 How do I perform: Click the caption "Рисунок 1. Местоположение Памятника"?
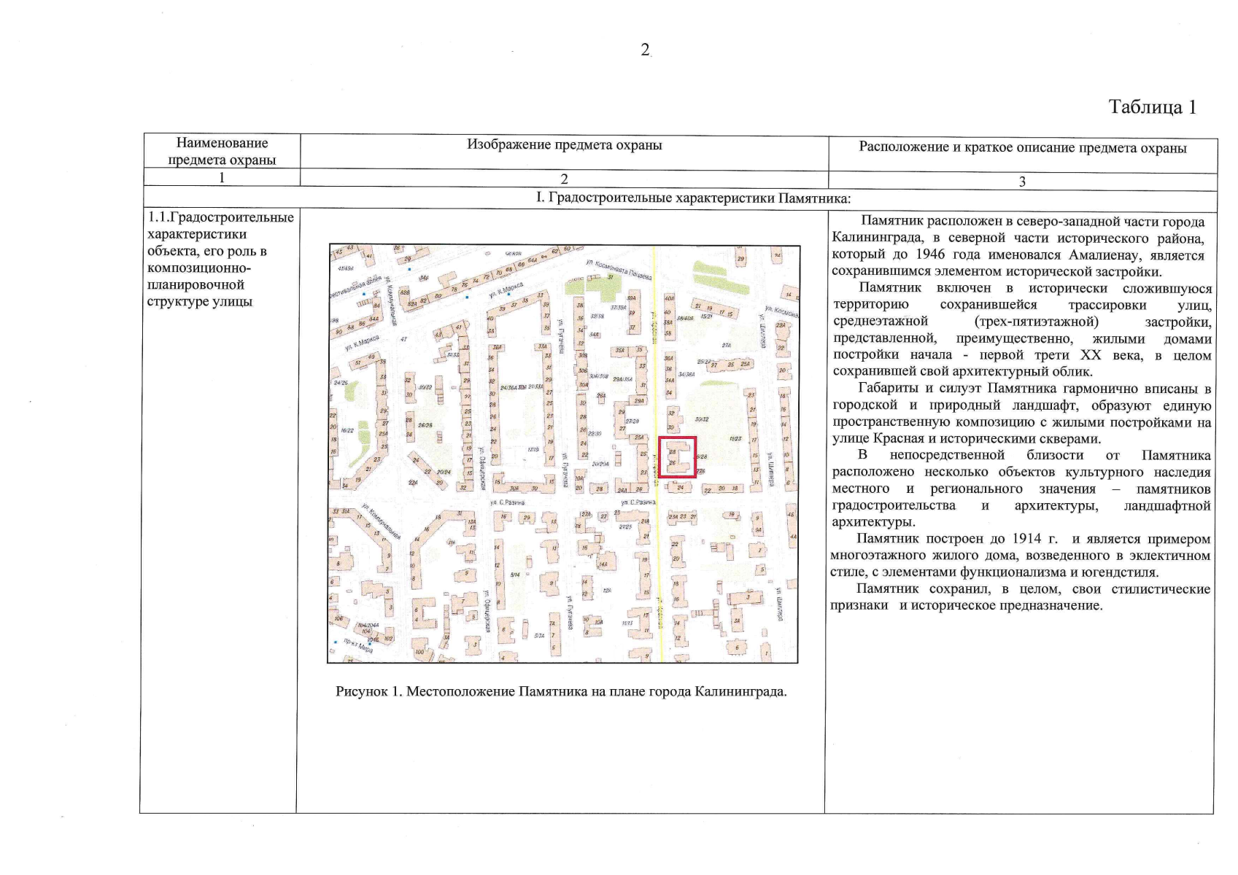tap(561, 691)
